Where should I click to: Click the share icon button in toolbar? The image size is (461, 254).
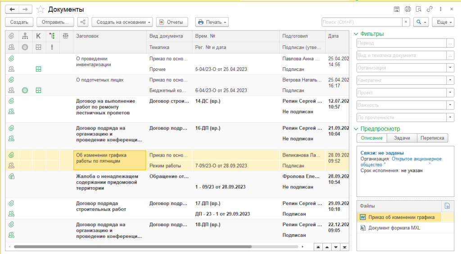[x=82, y=22]
